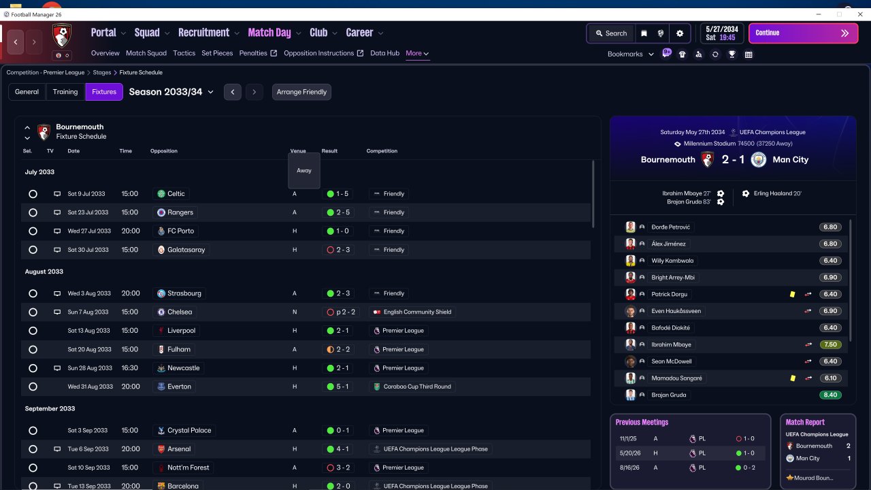Expand the Bookmarks dropdown
This screenshot has width=871, height=490.
click(631, 54)
